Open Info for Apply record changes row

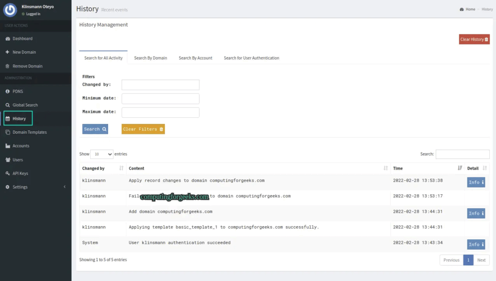click(476, 182)
